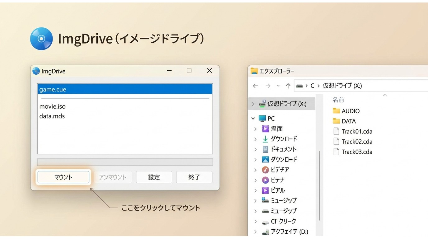Expand the アクフェイテ (D:) tree node
The height and width of the screenshot is (239, 428).
[x=256, y=232]
